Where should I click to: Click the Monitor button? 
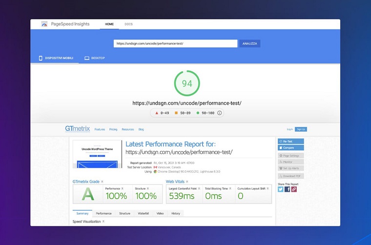[x=291, y=162]
